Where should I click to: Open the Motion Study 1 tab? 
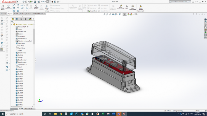(x=29, y=109)
